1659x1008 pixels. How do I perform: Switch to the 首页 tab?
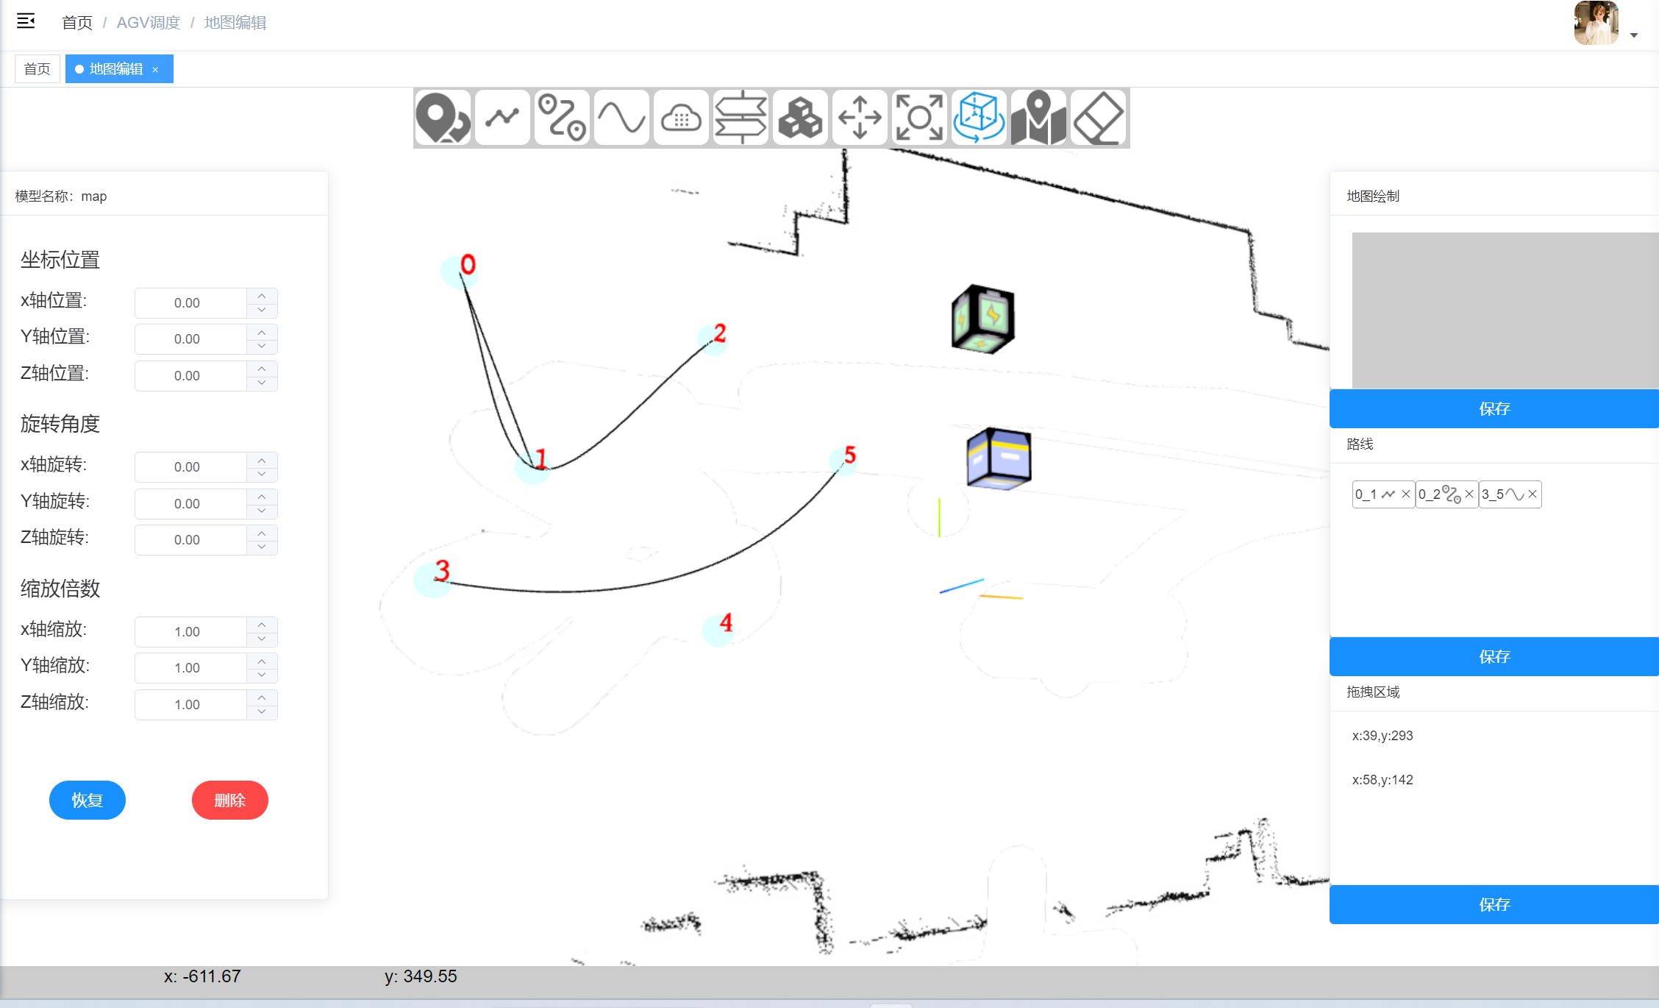click(38, 69)
